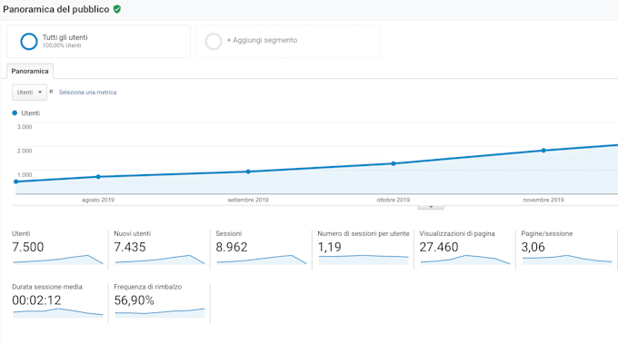Open the sessioni per utente sparkline
The height and width of the screenshot is (344, 618).
pos(364,260)
